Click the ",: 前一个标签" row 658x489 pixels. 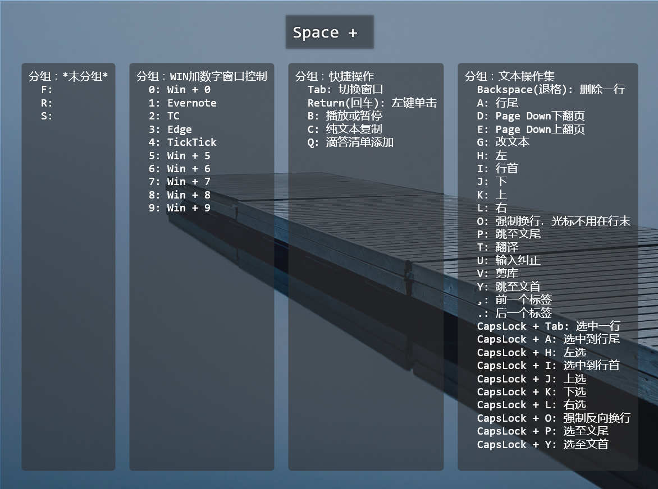tap(514, 300)
